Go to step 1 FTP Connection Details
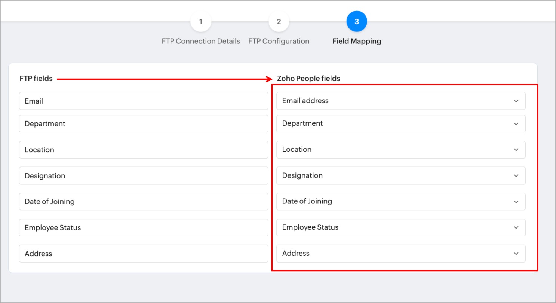 (x=201, y=22)
